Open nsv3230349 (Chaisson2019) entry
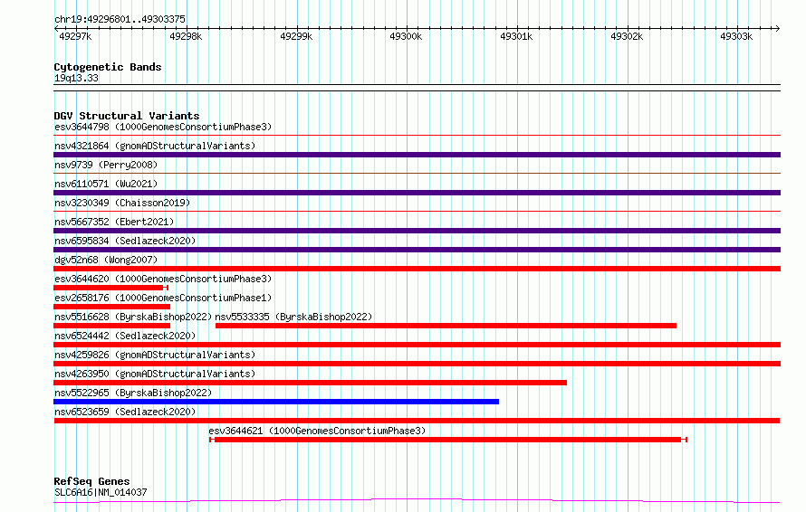The width and height of the screenshot is (806, 512). coord(122,203)
